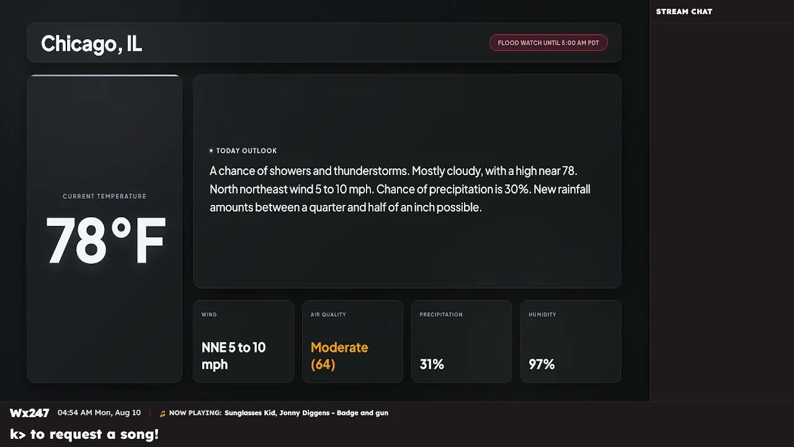Click the Flood Watch alert badge
Viewport: 794px width, 447px height.
pyautogui.click(x=548, y=43)
